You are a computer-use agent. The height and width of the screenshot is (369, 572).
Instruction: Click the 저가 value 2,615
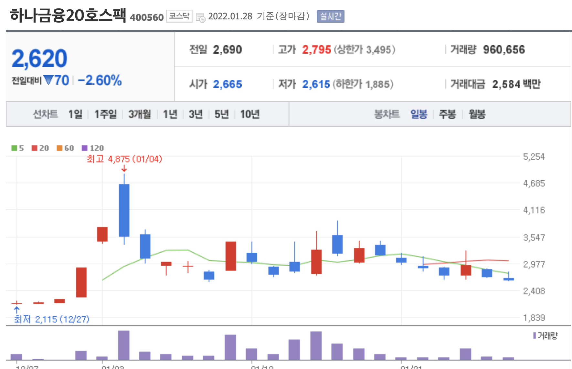(x=316, y=84)
